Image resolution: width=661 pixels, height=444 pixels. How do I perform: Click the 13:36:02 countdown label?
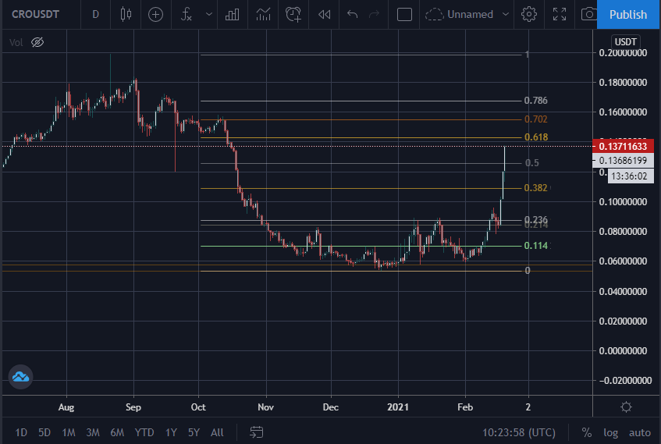click(631, 176)
